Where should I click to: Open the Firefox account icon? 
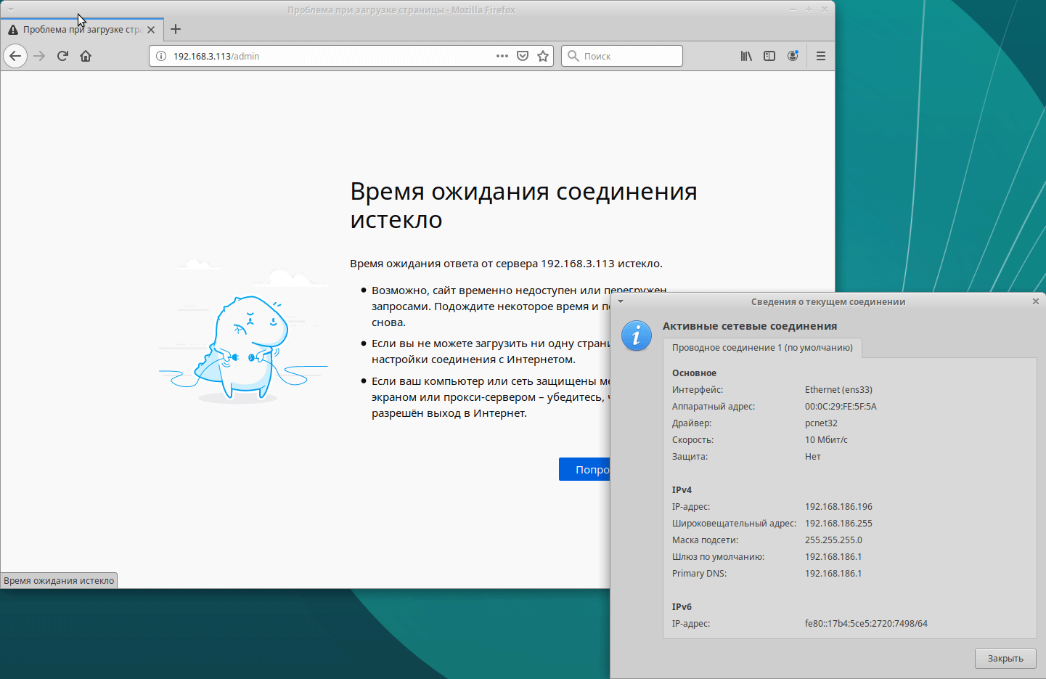(x=793, y=56)
